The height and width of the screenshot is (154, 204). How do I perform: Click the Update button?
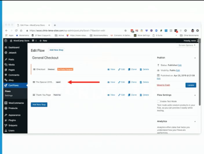(191, 85)
